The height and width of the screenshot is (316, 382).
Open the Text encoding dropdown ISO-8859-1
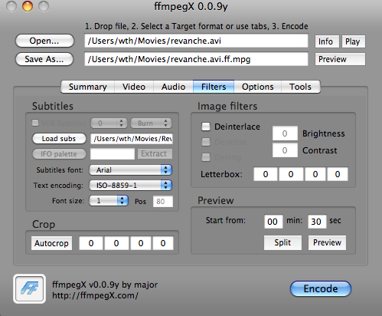[130, 185]
